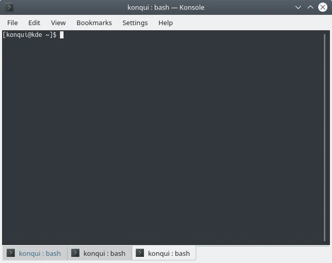
Task: Open the Edit menu
Action: [x=34, y=23]
